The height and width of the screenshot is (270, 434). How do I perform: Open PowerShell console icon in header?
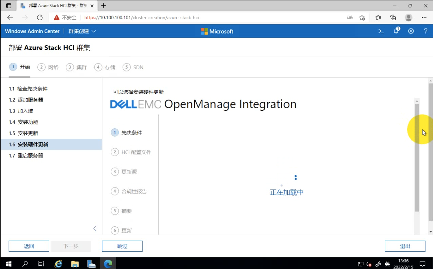pos(381,31)
